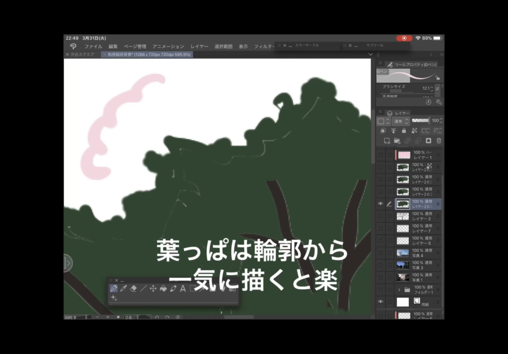This screenshot has width=508, height=354.
Task: Open the ページ管理 menu
Action: (135, 47)
